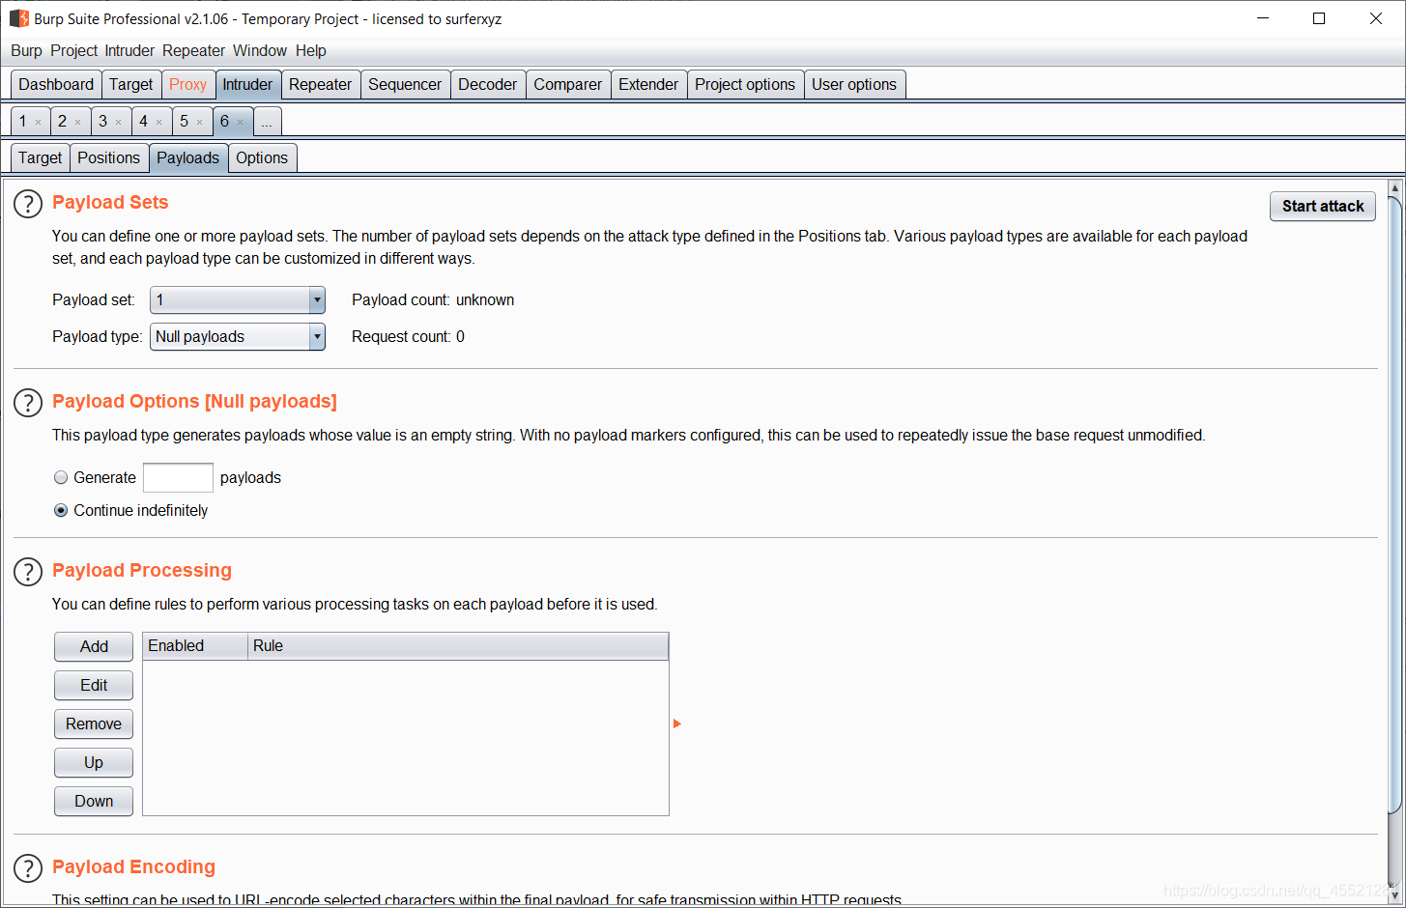Edit the selected processing rule

tap(94, 686)
